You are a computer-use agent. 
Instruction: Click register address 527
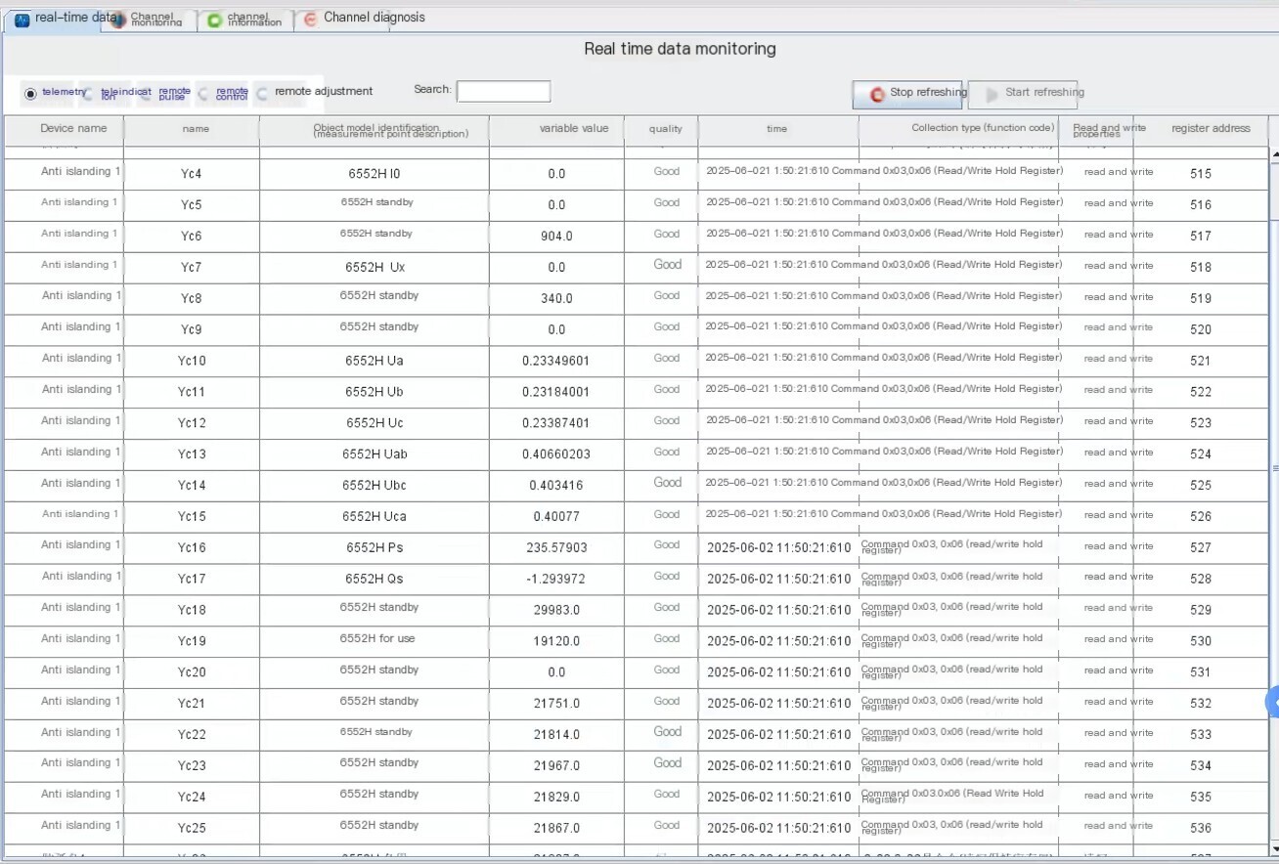(1201, 548)
